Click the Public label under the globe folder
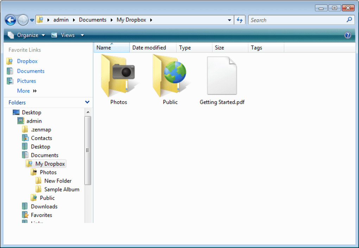The height and width of the screenshot is (248, 359). point(170,102)
